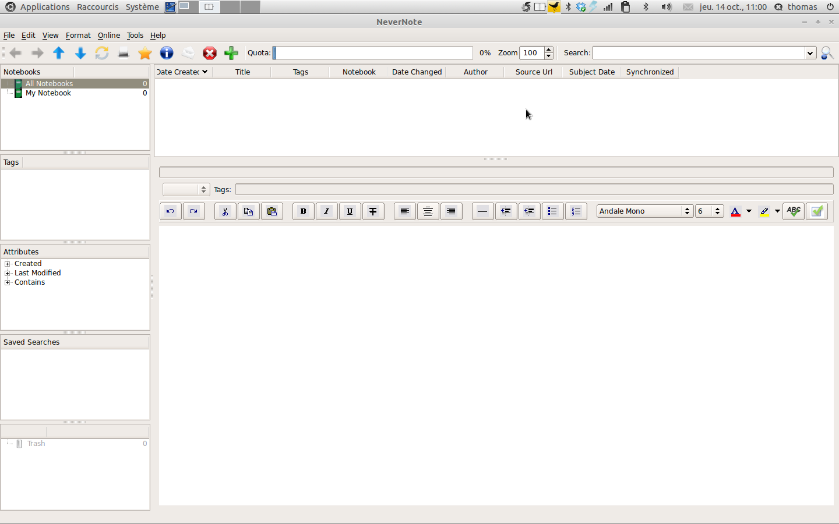Click the Undo editor button
This screenshot has width=839, height=524.
pos(170,211)
